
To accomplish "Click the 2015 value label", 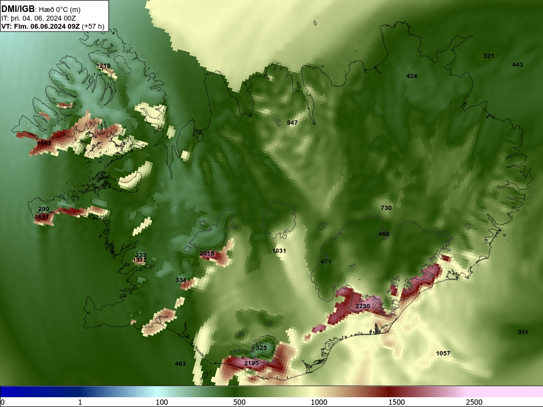I will coord(207,253).
